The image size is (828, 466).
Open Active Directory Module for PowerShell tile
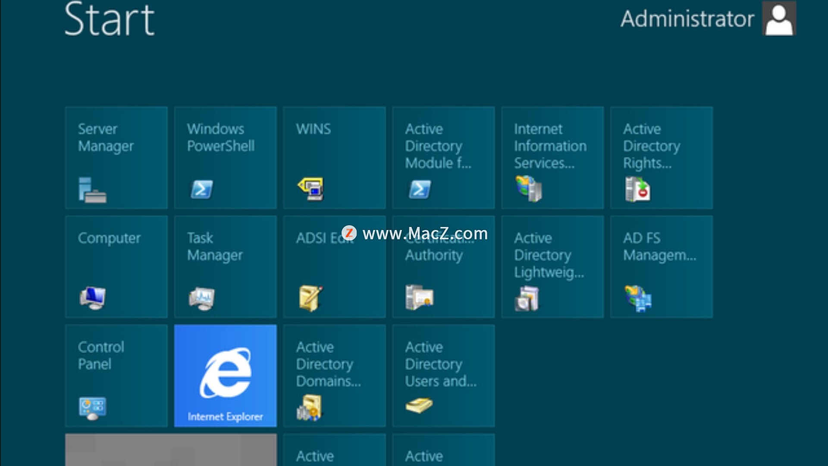(443, 158)
